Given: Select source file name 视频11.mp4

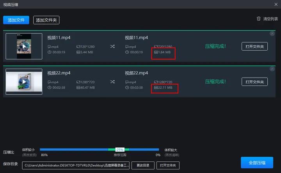Looking at the screenshot, I should (x=59, y=37).
